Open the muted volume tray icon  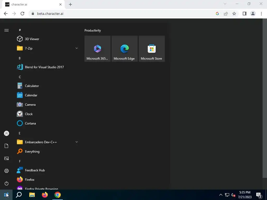pyautogui.click(x=233, y=195)
